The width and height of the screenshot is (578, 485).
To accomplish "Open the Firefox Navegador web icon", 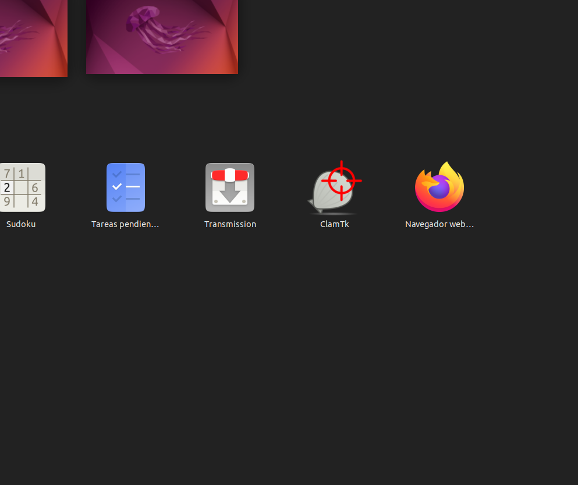I will pos(439,187).
